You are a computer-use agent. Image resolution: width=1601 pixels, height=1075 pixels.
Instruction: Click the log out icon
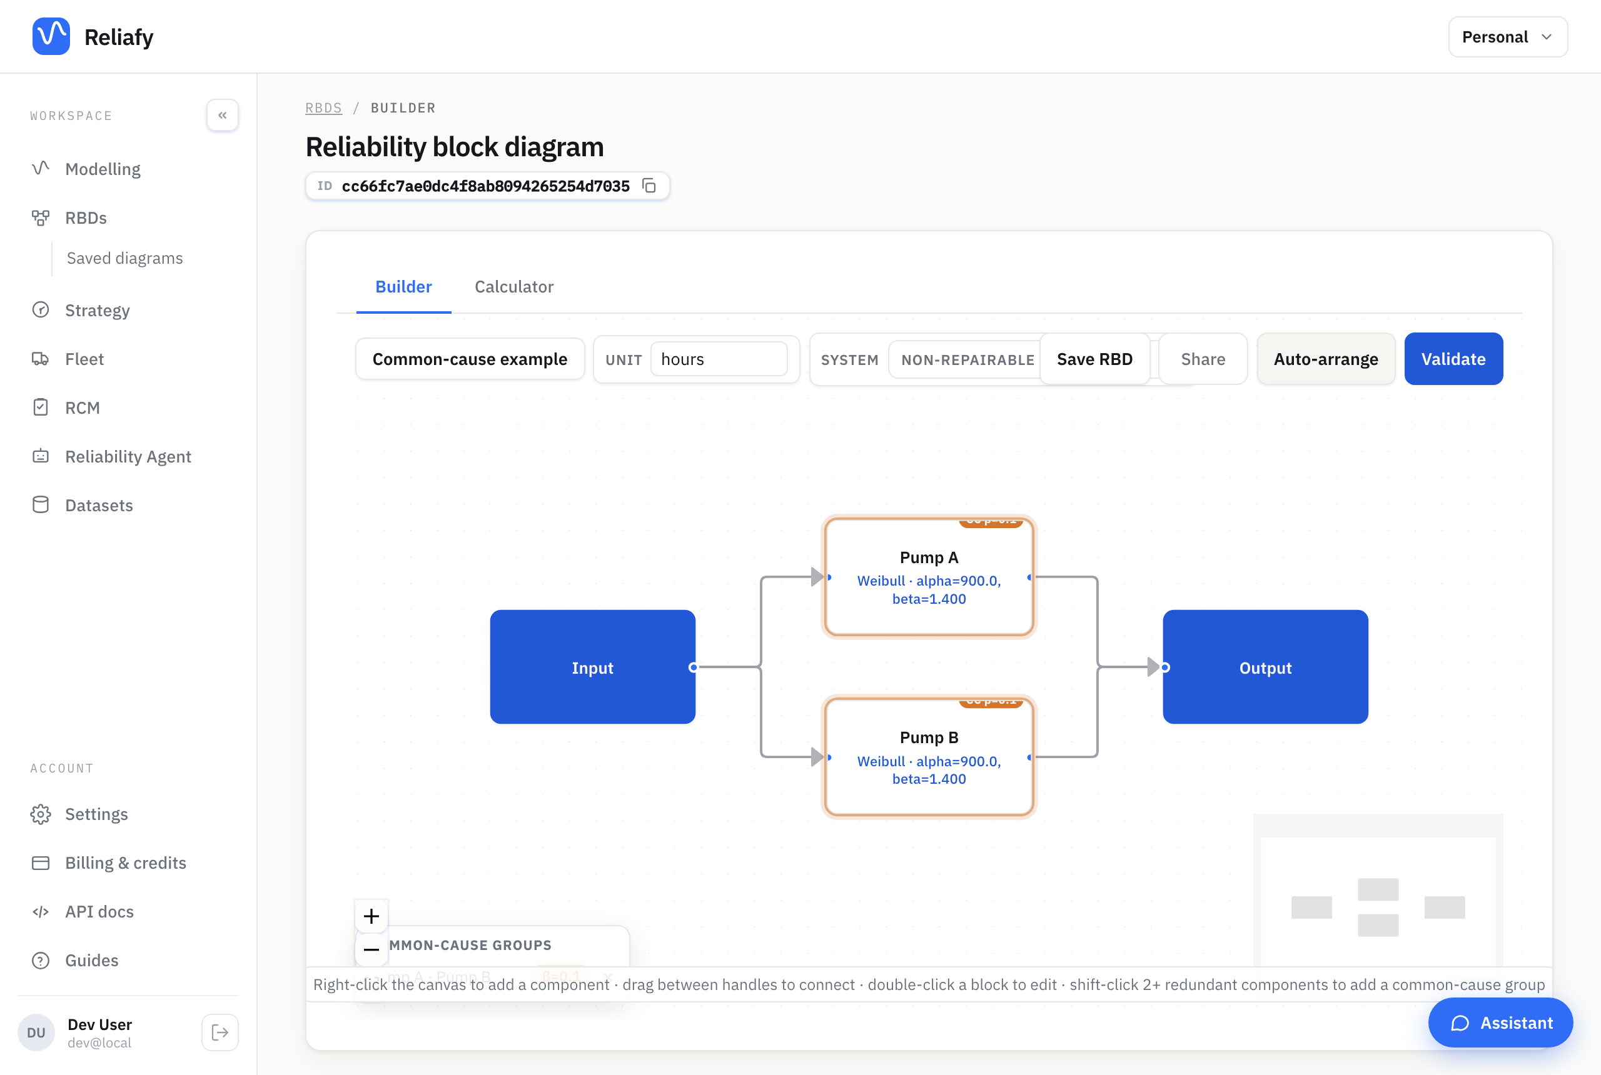(220, 1032)
